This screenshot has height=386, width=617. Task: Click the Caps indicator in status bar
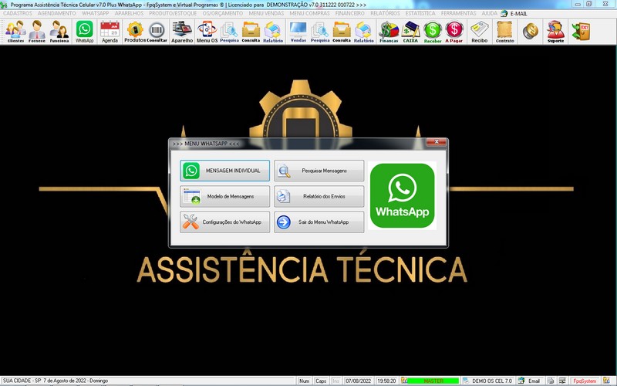tap(321, 381)
